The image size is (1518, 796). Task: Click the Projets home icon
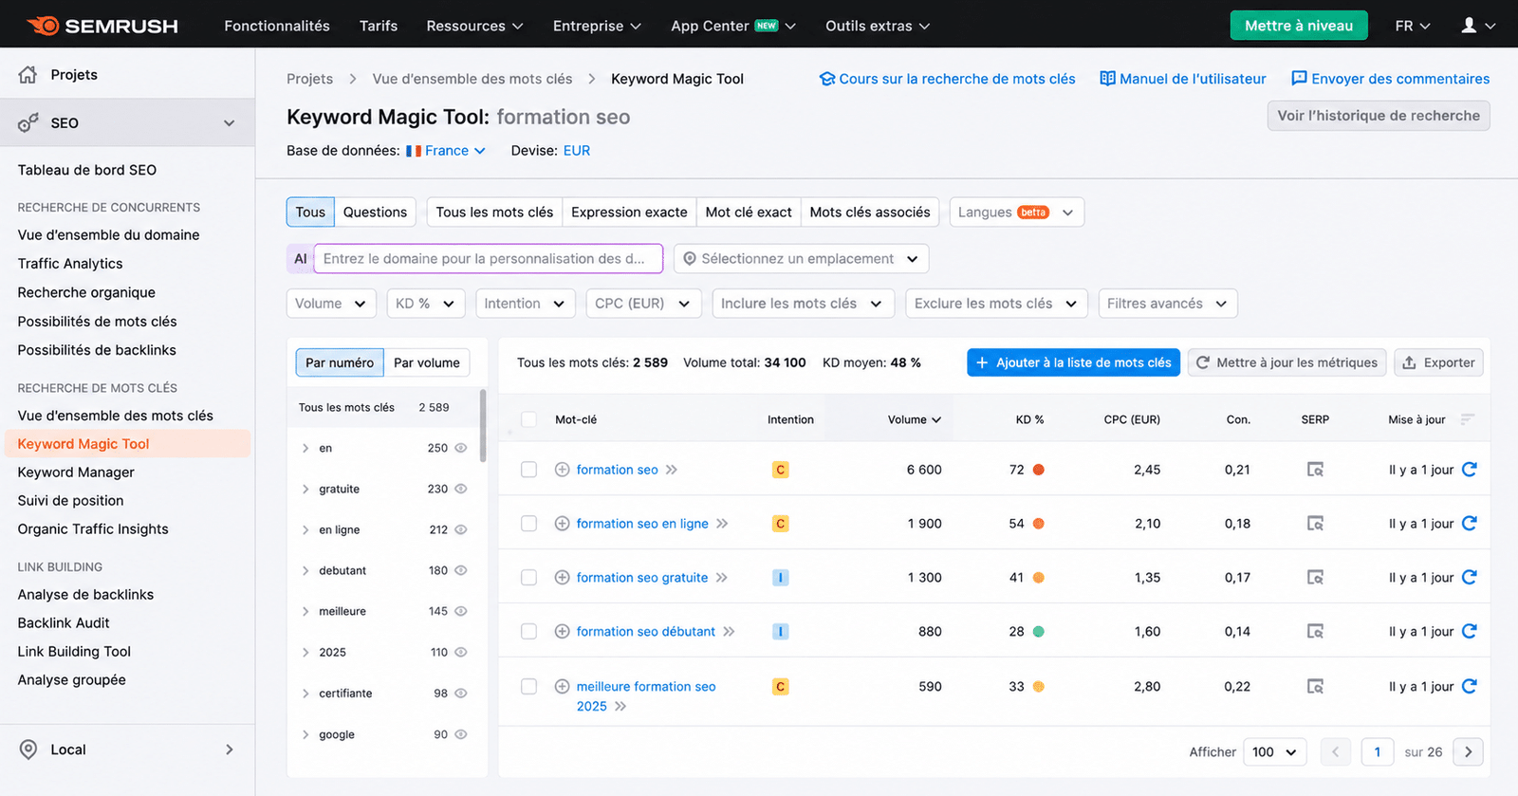click(28, 74)
